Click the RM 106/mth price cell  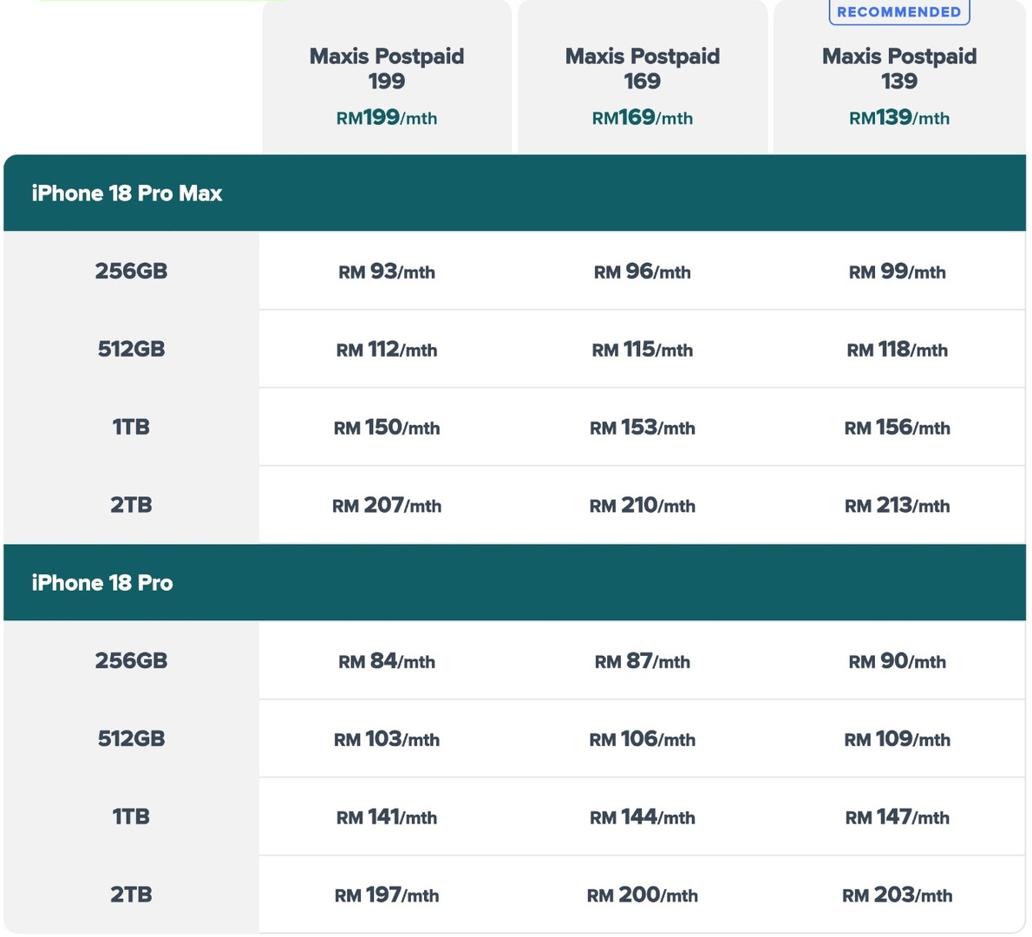[x=643, y=739]
